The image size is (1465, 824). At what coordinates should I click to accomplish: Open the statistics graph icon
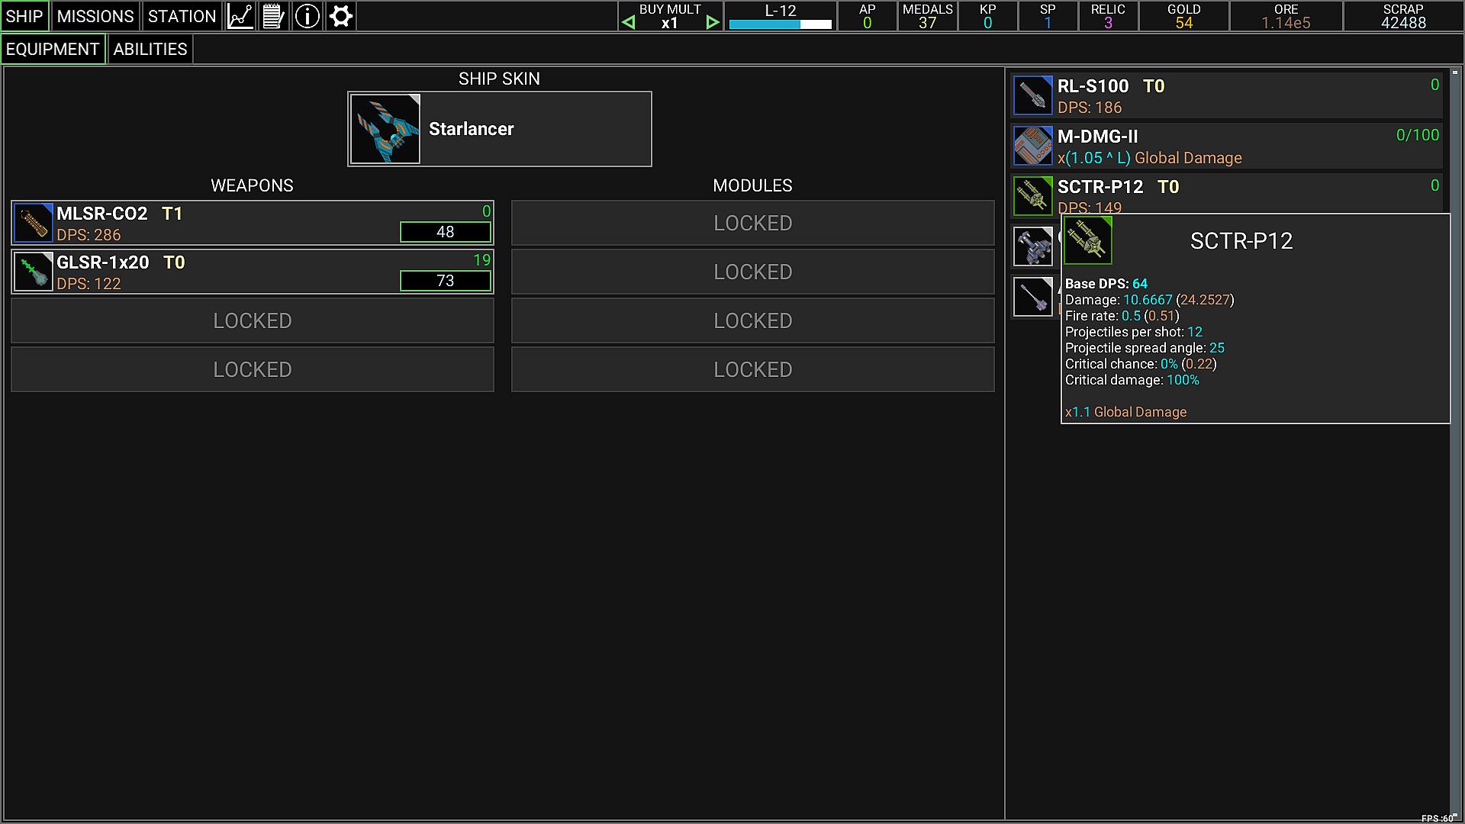click(x=240, y=16)
